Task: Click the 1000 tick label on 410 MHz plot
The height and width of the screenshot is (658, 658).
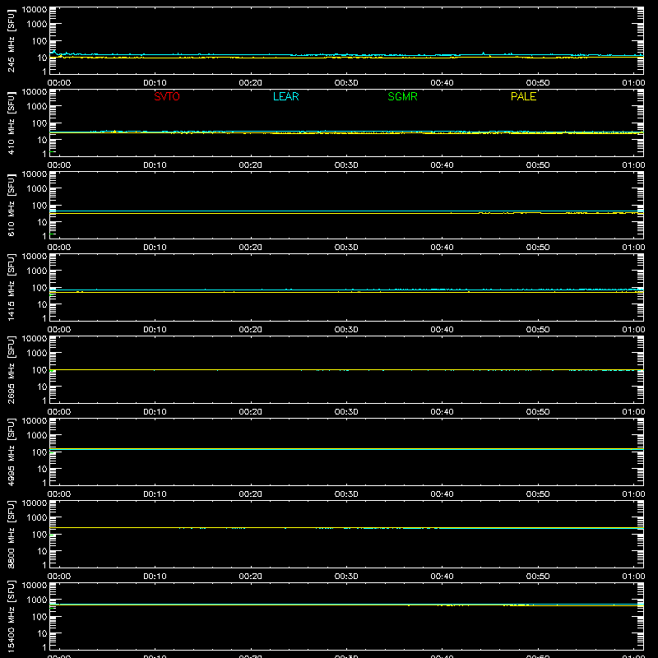Action: click(37, 107)
